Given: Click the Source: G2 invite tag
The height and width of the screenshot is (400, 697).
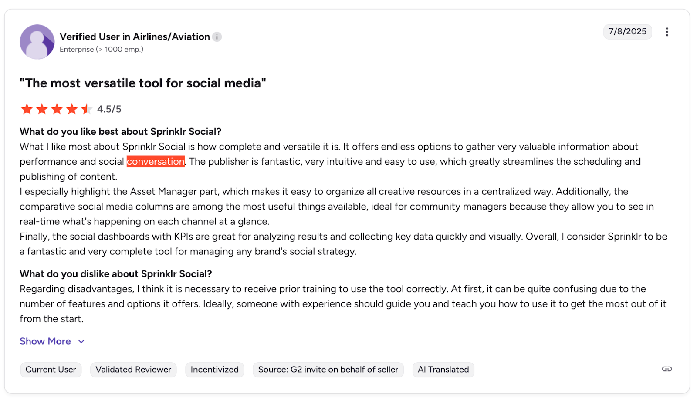Looking at the screenshot, I should click(328, 370).
